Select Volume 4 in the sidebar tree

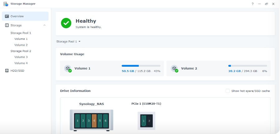point(21,63)
